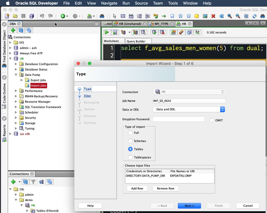Image resolution: width=267 pixels, height=213 pixels.
Task: Click the change case Aa icon
Action: (x=197, y=32)
